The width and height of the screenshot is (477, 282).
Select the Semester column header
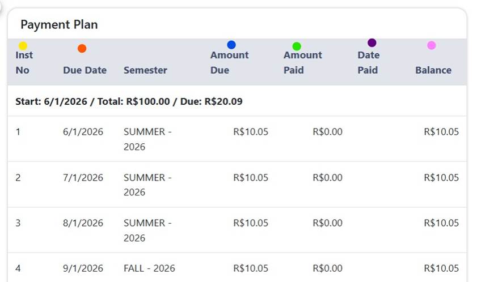click(145, 70)
